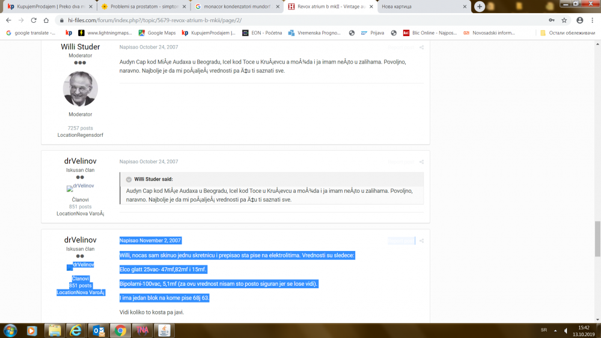
Task: Open Internet Explorer from taskbar
Action: (76, 330)
